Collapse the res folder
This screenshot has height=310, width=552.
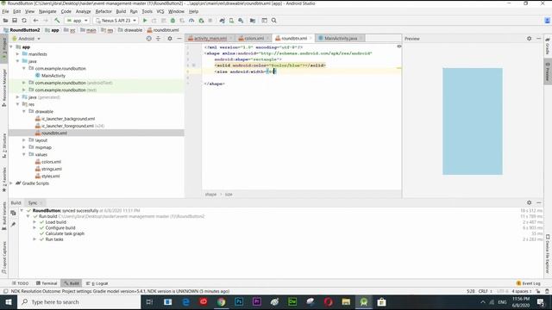(x=17, y=104)
